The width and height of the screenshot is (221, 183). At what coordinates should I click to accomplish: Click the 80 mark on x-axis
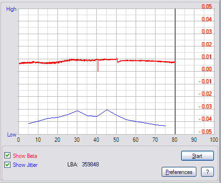coord(175,140)
